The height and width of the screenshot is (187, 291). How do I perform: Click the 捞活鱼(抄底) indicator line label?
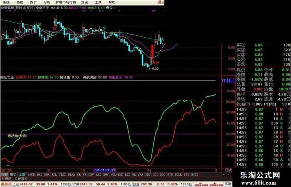(18, 136)
